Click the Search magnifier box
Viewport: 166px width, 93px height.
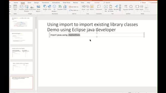click(107, 3)
